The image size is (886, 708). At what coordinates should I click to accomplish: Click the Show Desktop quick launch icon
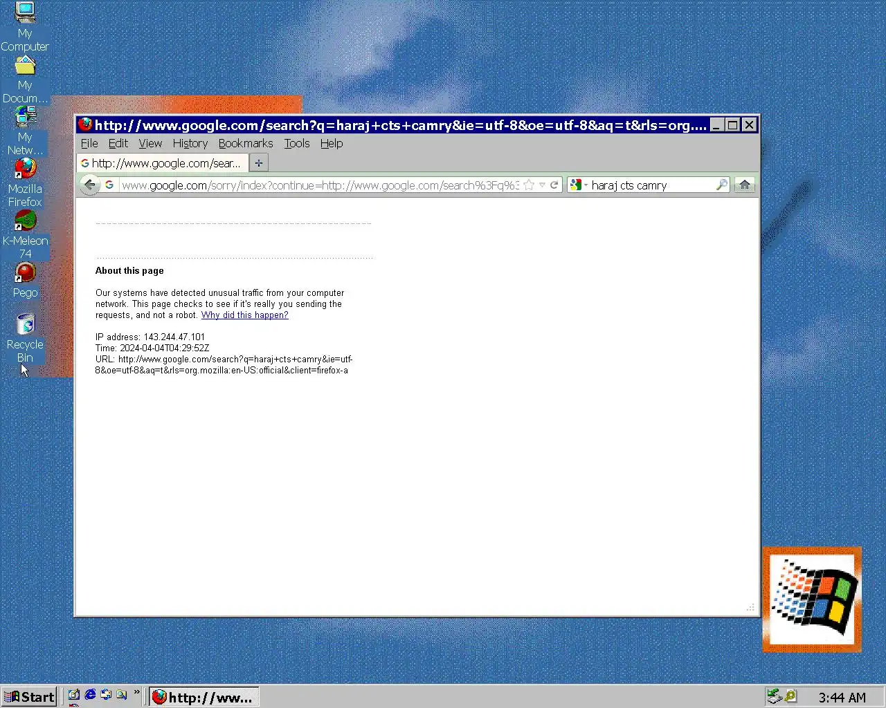click(74, 696)
